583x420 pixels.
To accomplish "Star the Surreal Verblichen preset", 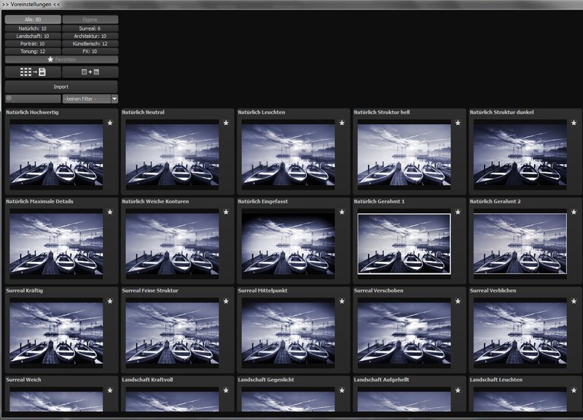I will pos(574,302).
